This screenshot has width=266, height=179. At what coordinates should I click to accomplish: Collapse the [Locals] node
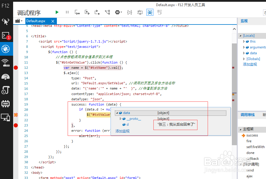(x=240, y=36)
